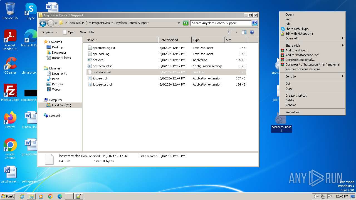Image resolution: width=356 pixels, height=200 pixels.
Task: Change view using the views icon
Action: (230, 32)
